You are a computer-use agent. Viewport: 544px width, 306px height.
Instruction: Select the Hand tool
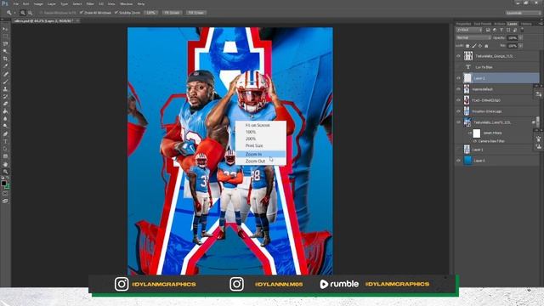pos(5,164)
